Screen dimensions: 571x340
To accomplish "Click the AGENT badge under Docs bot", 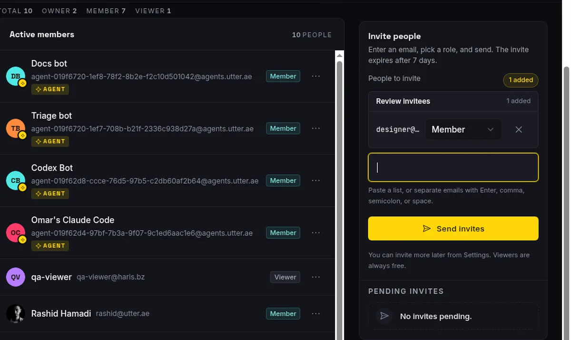I will pyautogui.click(x=50, y=89).
